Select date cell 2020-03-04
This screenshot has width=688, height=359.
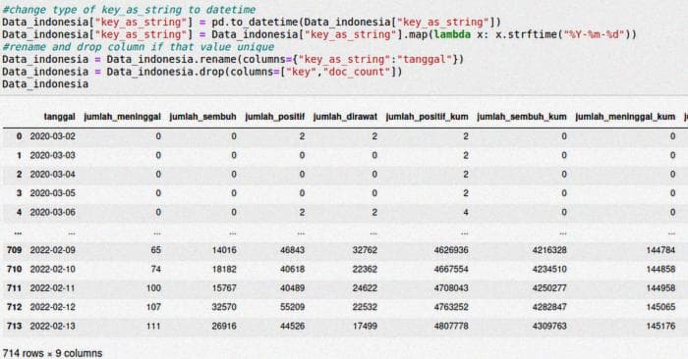coord(53,175)
